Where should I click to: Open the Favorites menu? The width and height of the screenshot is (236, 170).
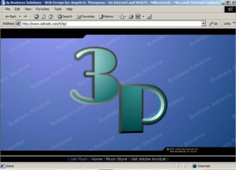(43, 9)
